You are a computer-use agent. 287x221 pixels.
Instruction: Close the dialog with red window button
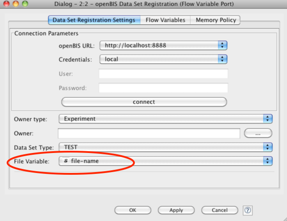click(x=6, y=4)
